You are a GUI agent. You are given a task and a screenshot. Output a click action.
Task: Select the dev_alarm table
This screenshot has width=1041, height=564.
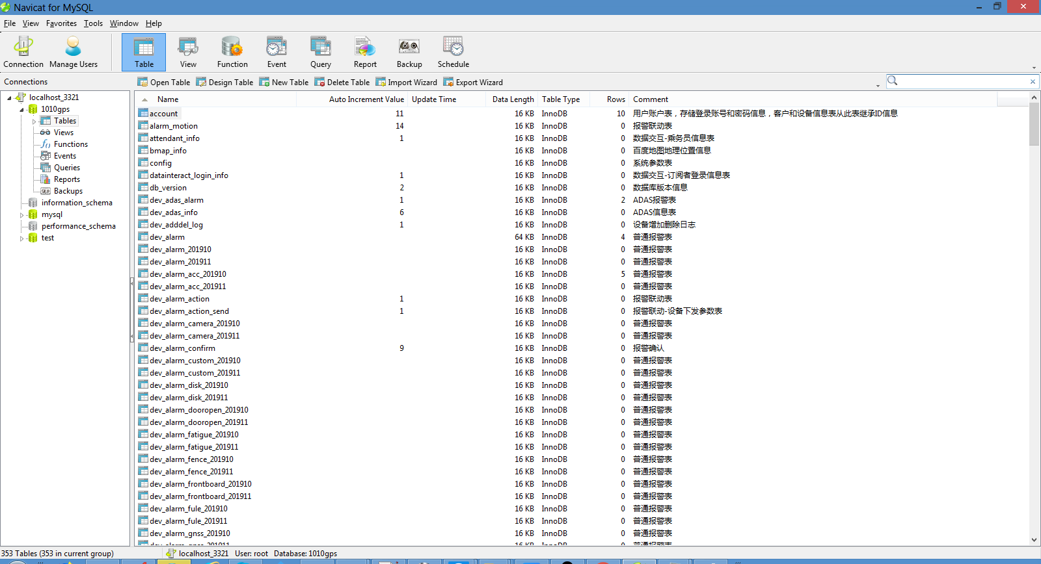(x=167, y=237)
